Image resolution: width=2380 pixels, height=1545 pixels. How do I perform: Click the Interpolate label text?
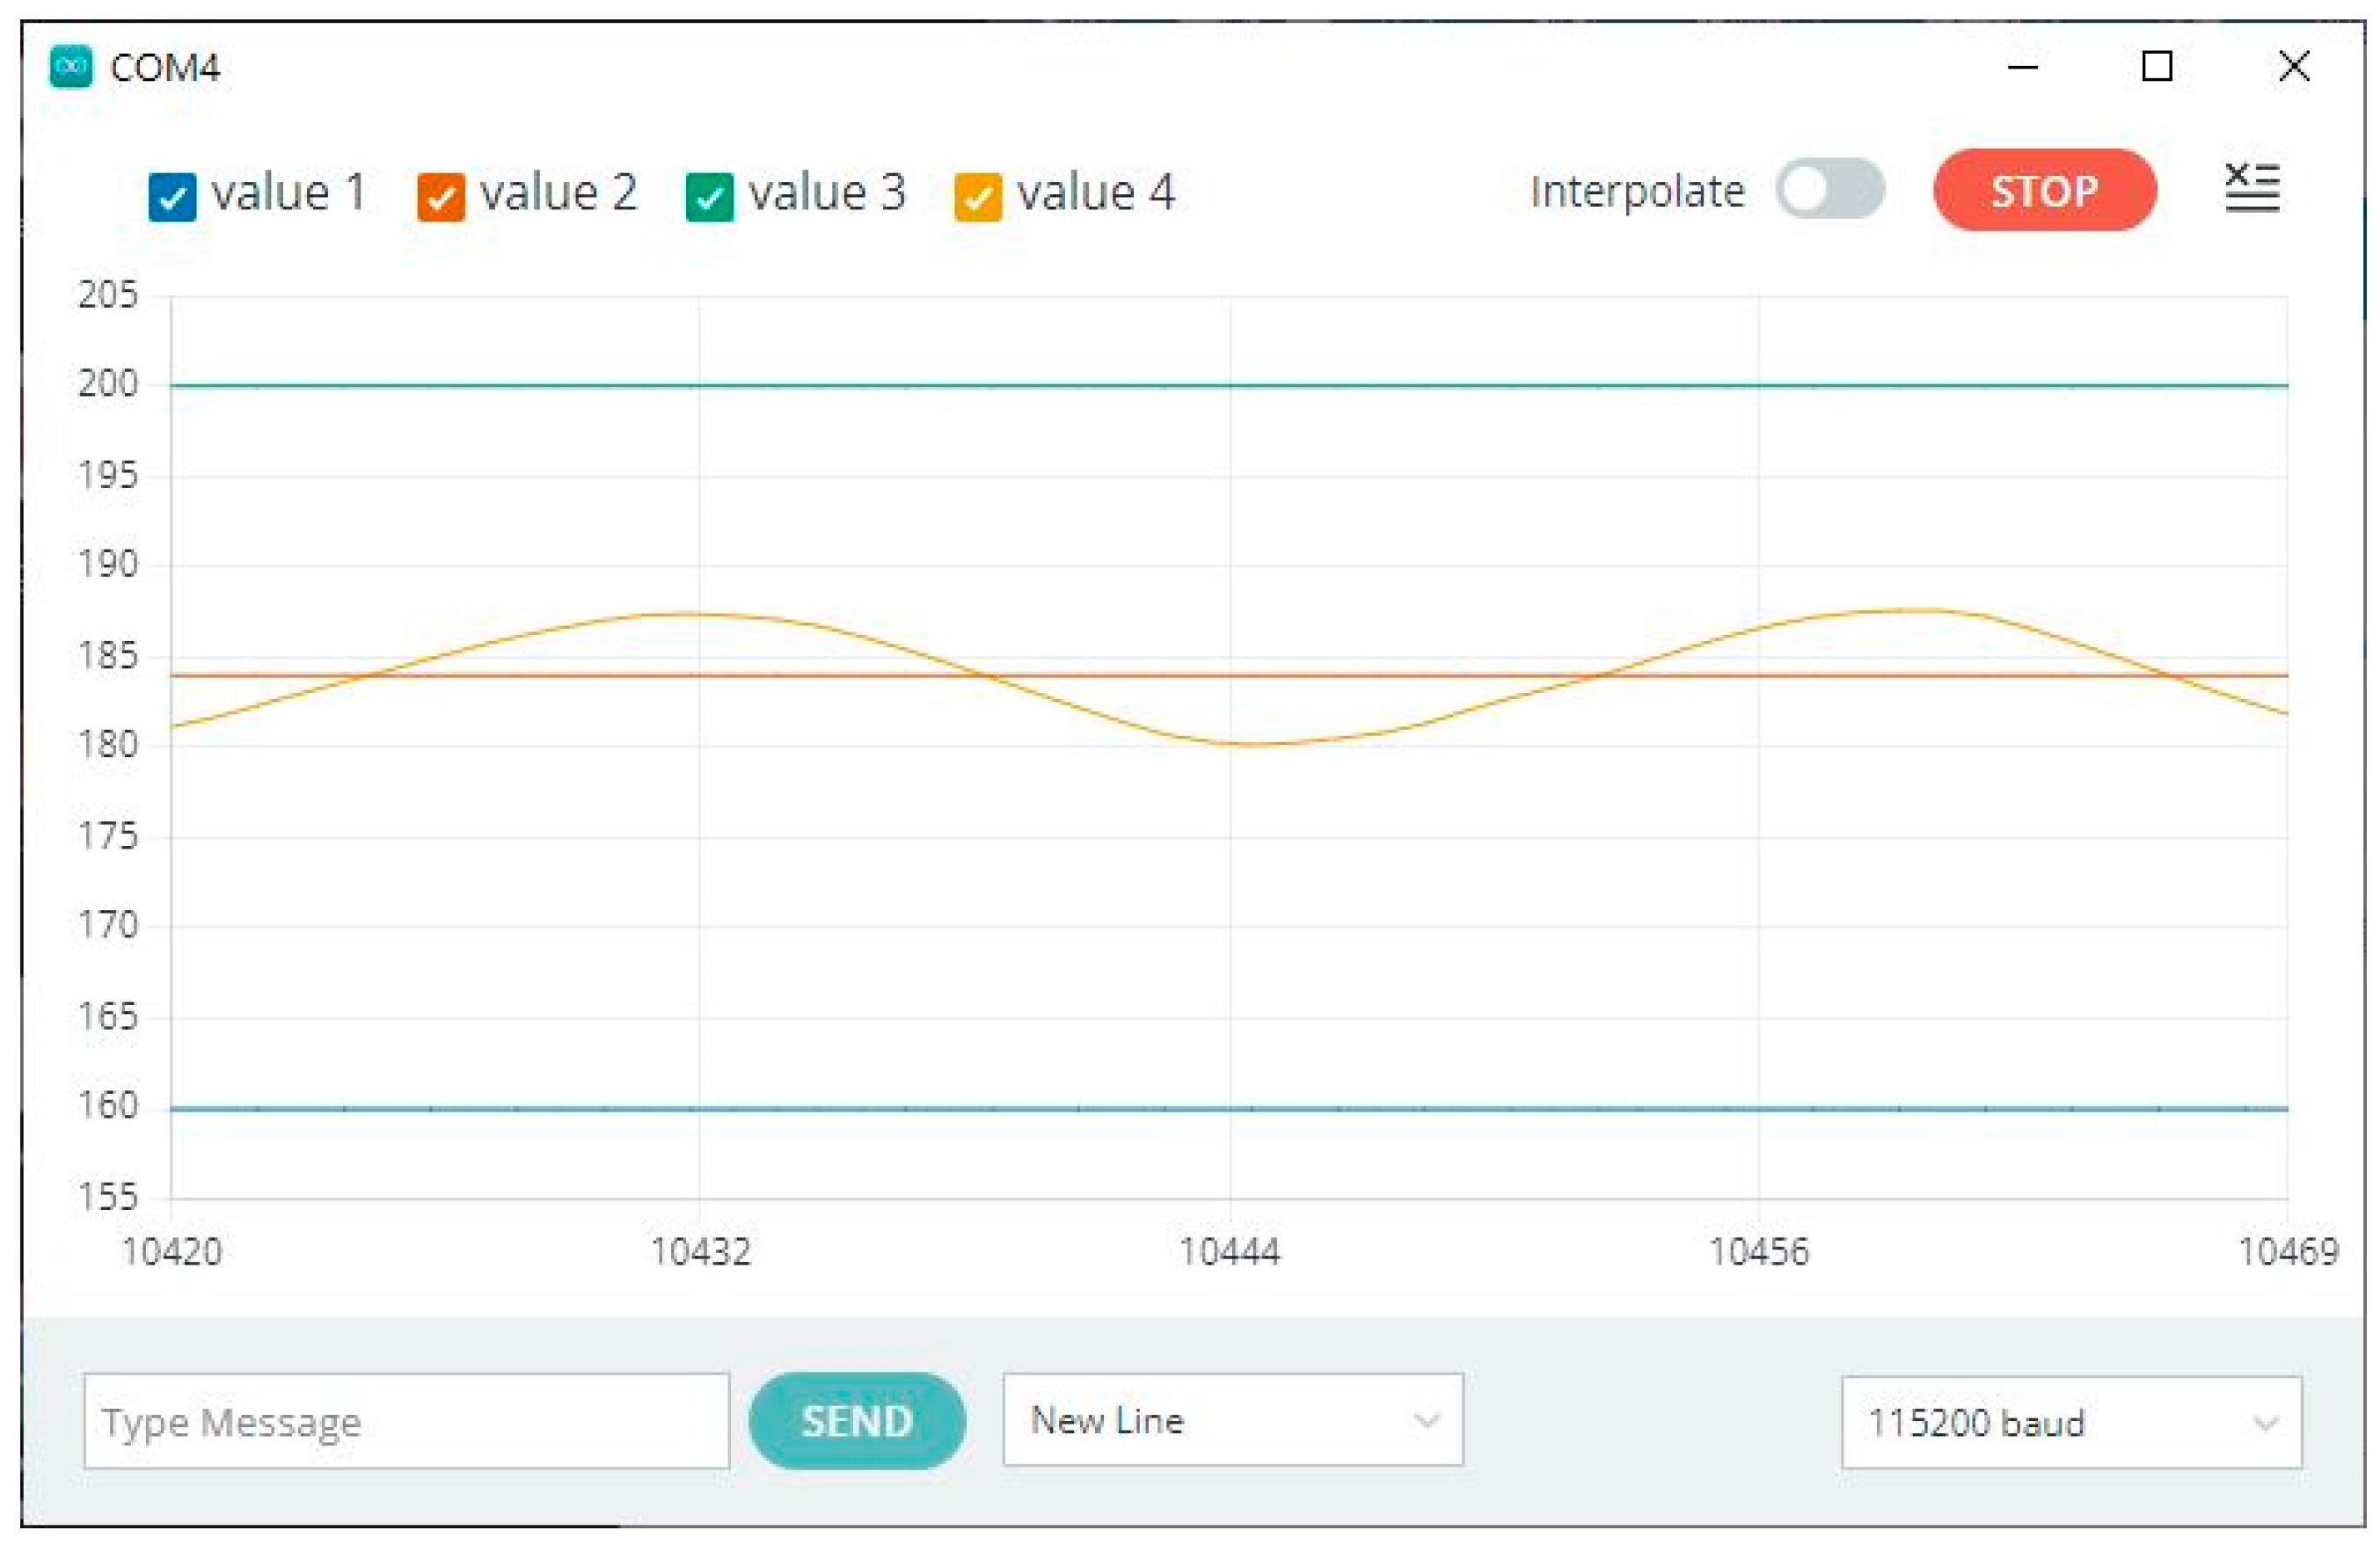click(x=1637, y=191)
